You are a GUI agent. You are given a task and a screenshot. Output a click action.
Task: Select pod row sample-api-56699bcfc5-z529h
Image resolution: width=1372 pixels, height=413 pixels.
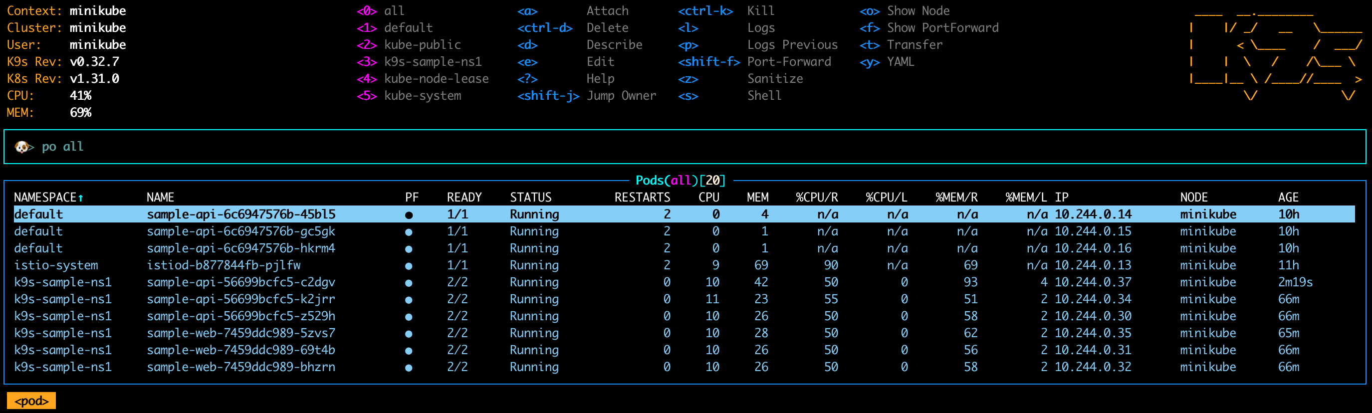(685, 317)
